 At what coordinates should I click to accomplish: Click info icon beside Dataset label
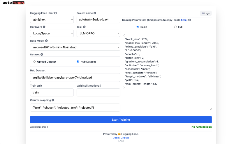(x=42, y=55)
